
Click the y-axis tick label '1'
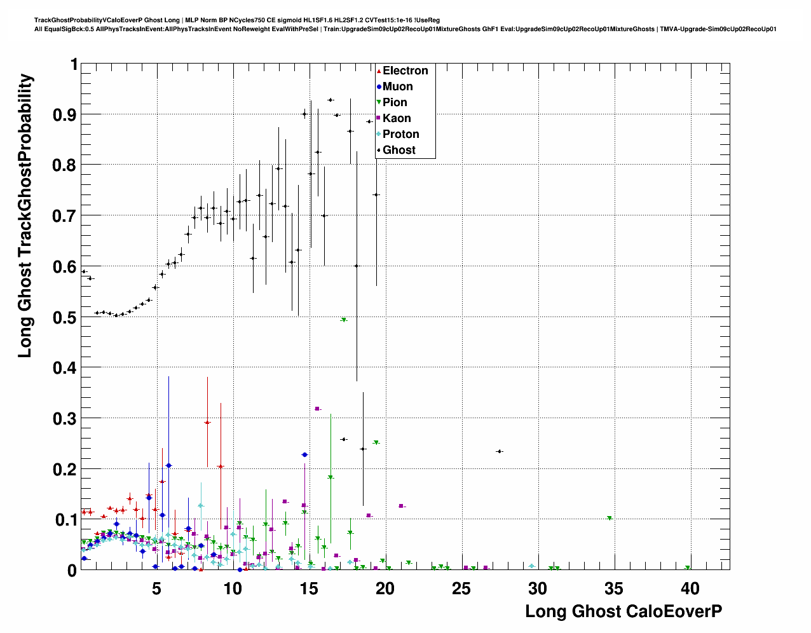click(74, 65)
